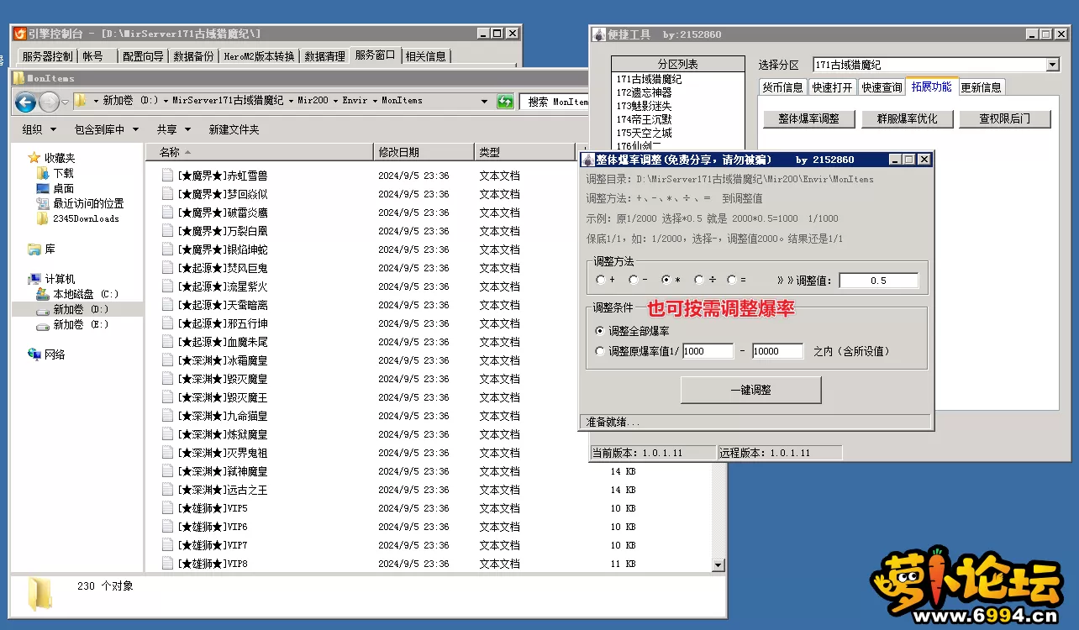Image resolution: width=1079 pixels, height=630 pixels.
Task: Open the 货币信息 tab in 便捷工具
Action: [782, 87]
